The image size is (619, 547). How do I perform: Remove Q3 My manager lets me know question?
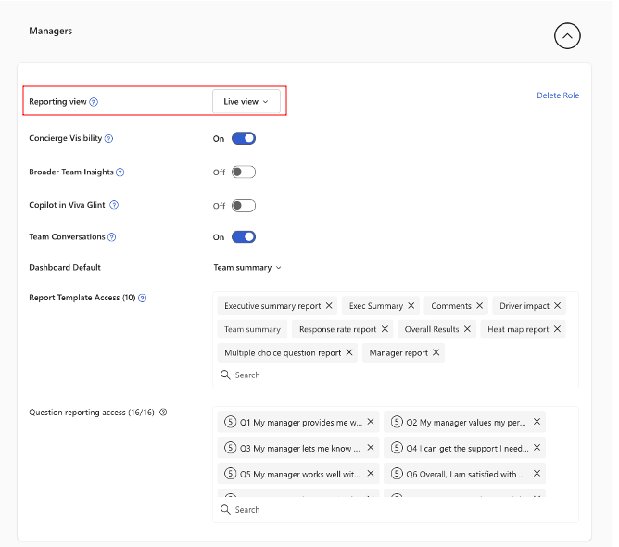click(371, 448)
